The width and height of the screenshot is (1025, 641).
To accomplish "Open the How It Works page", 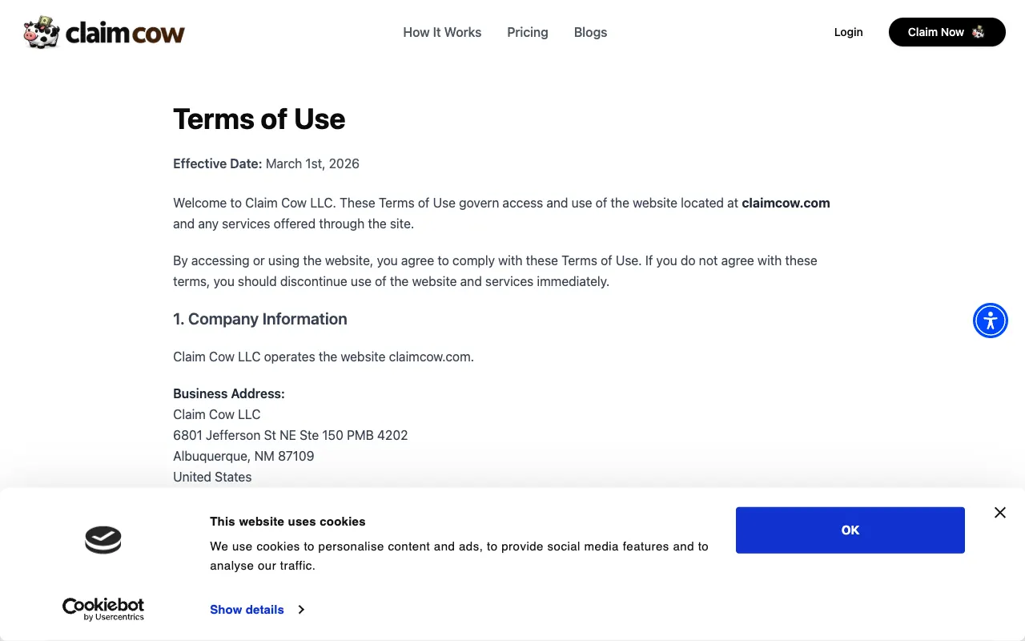I will point(442,32).
